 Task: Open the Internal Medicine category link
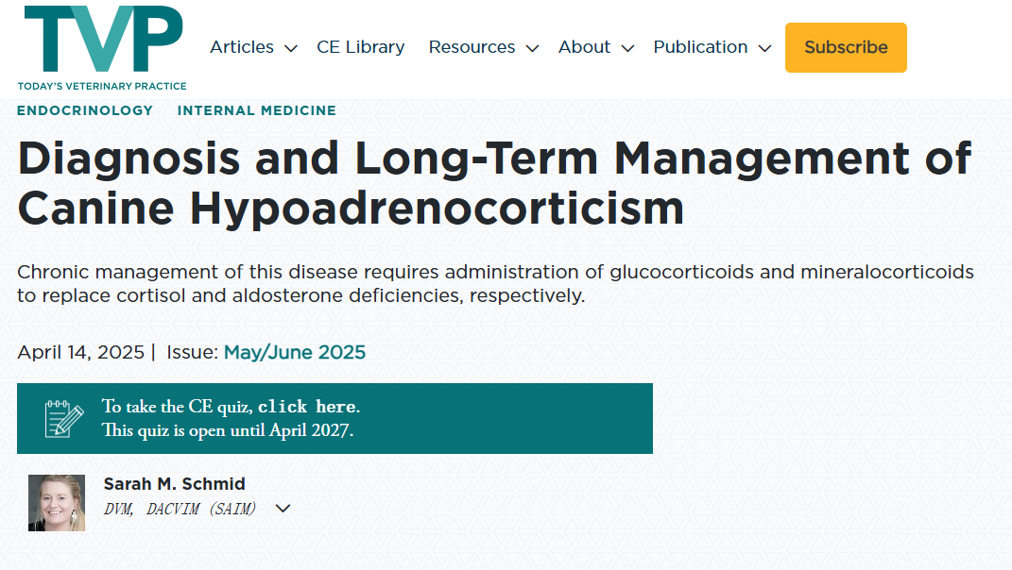pyautogui.click(x=256, y=110)
